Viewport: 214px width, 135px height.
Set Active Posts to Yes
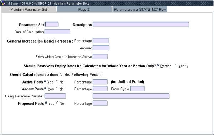point(45,81)
